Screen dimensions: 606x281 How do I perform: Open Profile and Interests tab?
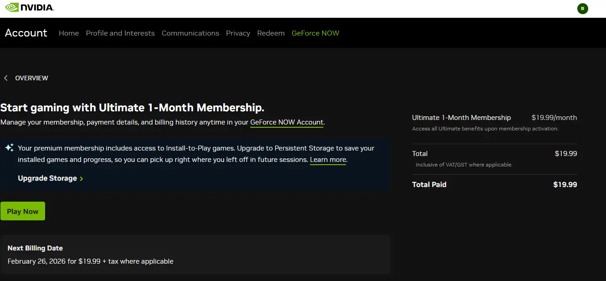tap(120, 33)
